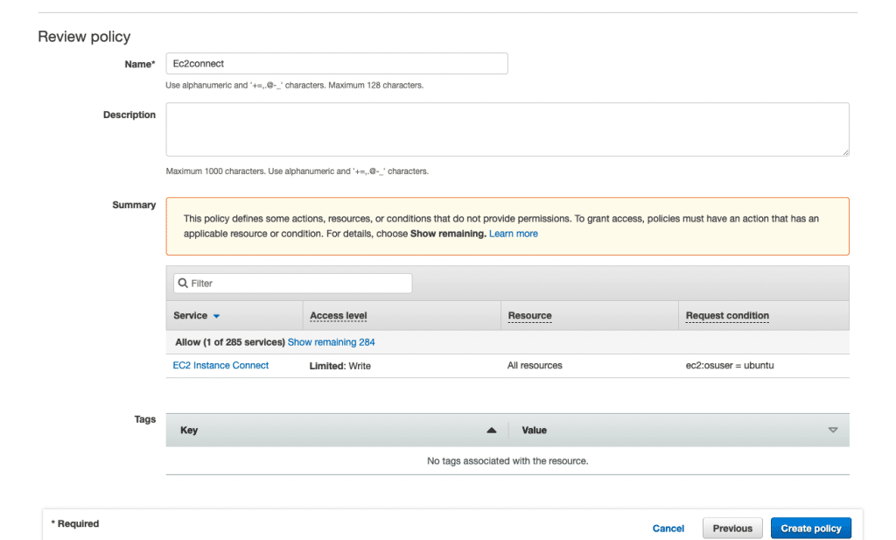Cancel the policy creation

pyautogui.click(x=668, y=529)
